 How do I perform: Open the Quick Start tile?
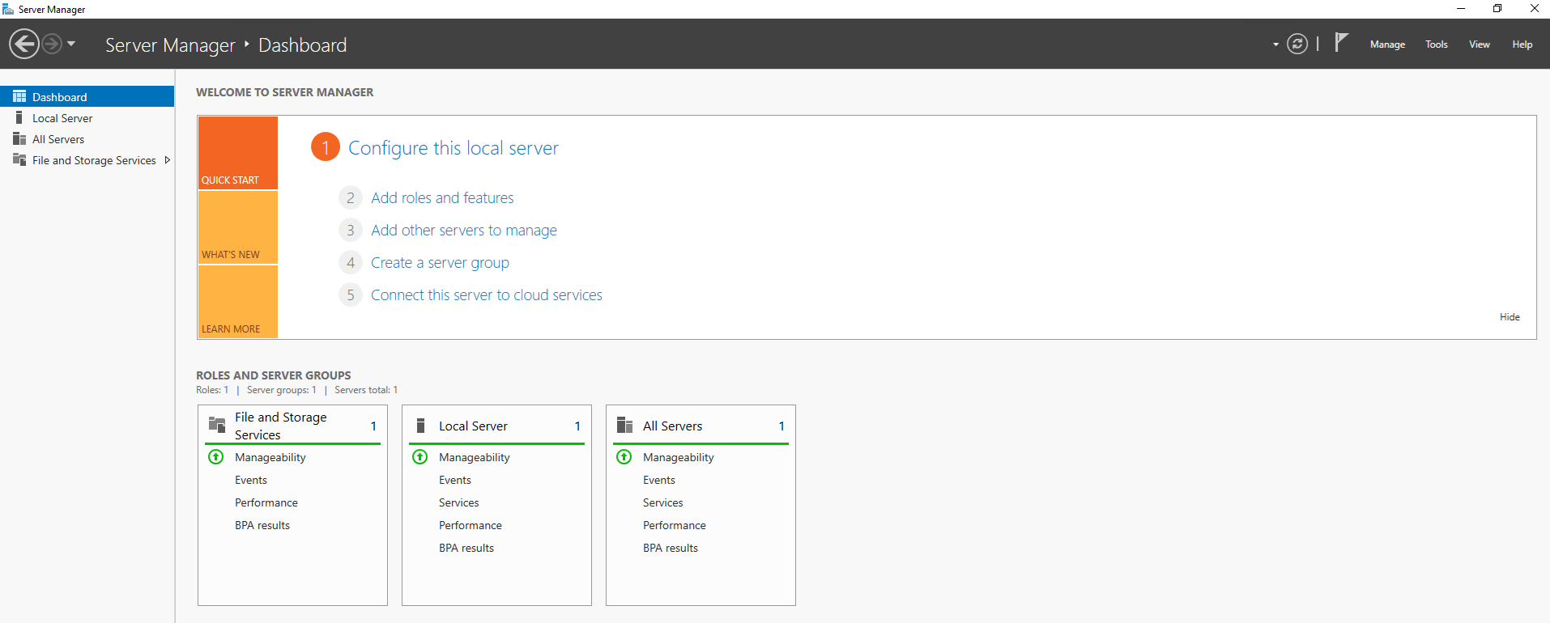tap(238, 153)
